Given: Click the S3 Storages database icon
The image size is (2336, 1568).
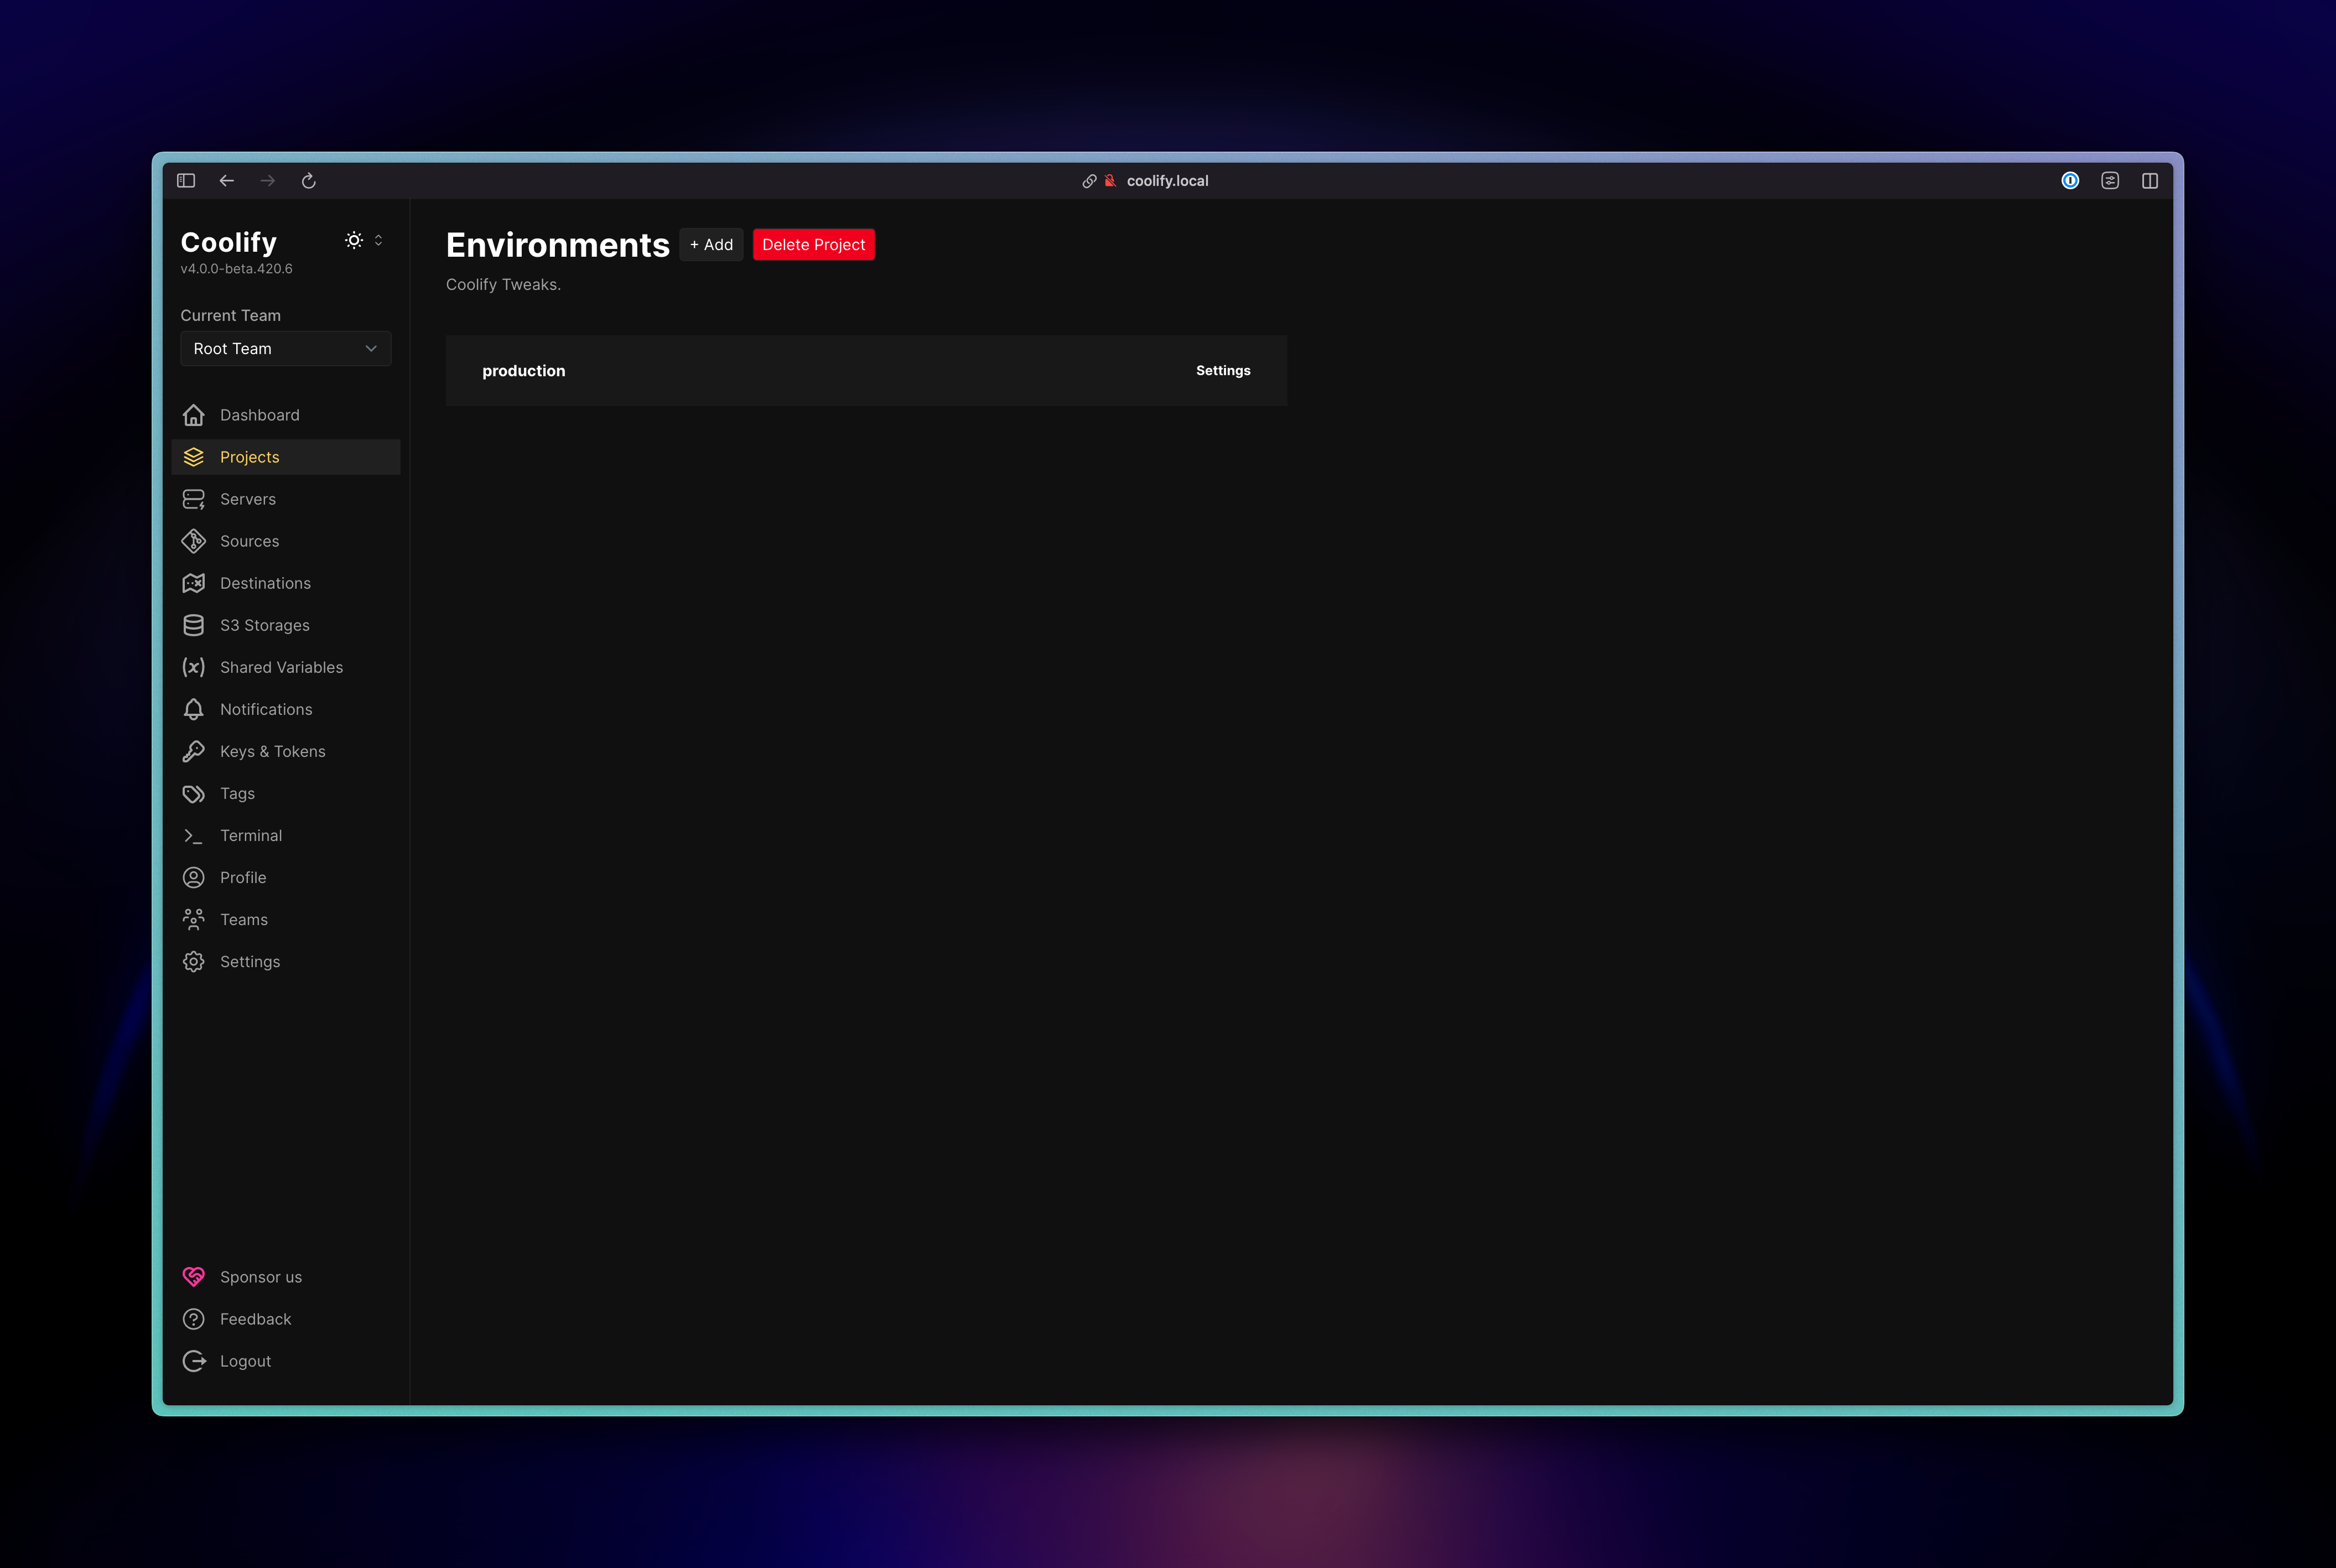Looking at the screenshot, I should [x=193, y=625].
